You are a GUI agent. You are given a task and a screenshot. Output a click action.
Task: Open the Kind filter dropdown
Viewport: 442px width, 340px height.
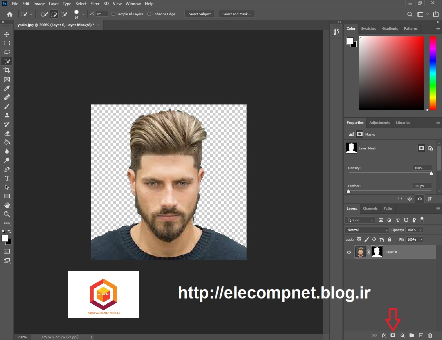point(360,220)
